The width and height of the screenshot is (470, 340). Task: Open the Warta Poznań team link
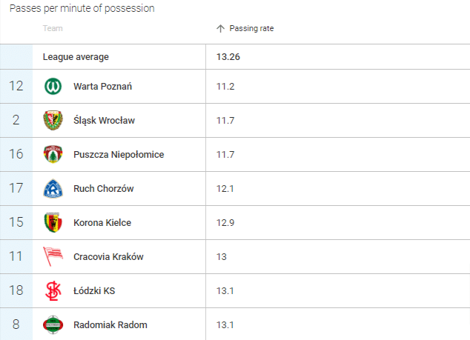[x=102, y=87]
